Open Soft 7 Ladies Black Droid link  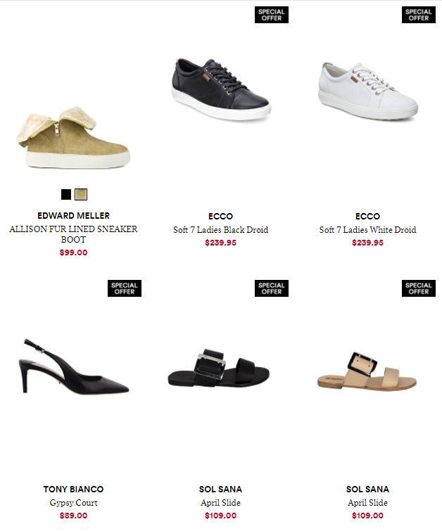(x=221, y=229)
